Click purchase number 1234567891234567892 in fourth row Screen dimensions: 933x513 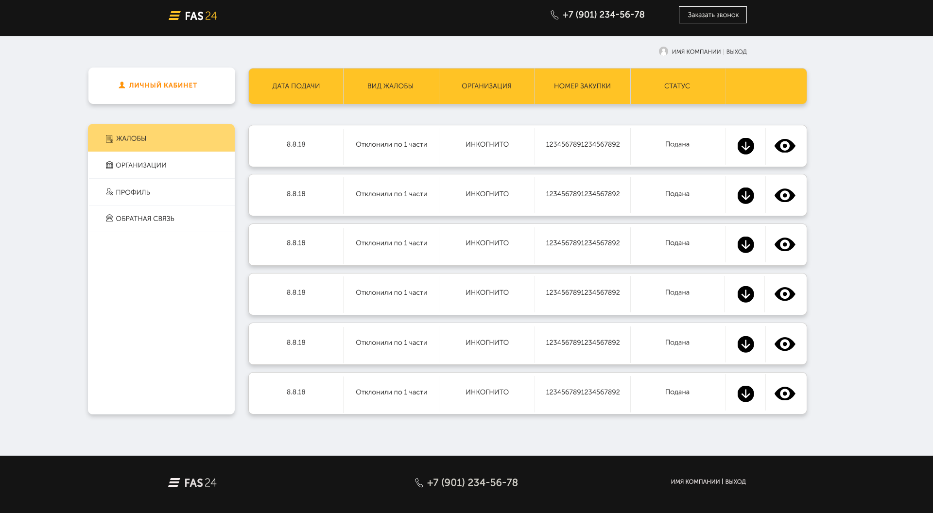click(583, 292)
